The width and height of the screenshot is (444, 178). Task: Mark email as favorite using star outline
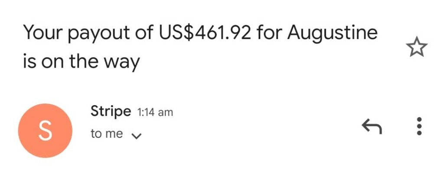point(418,48)
